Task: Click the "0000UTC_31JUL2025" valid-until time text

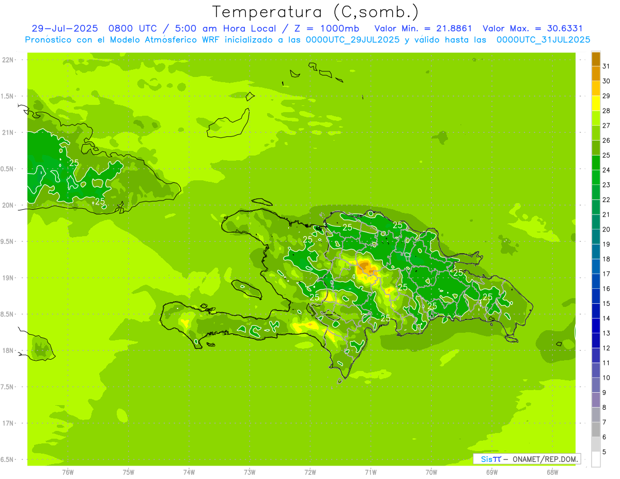Action: tap(544, 39)
